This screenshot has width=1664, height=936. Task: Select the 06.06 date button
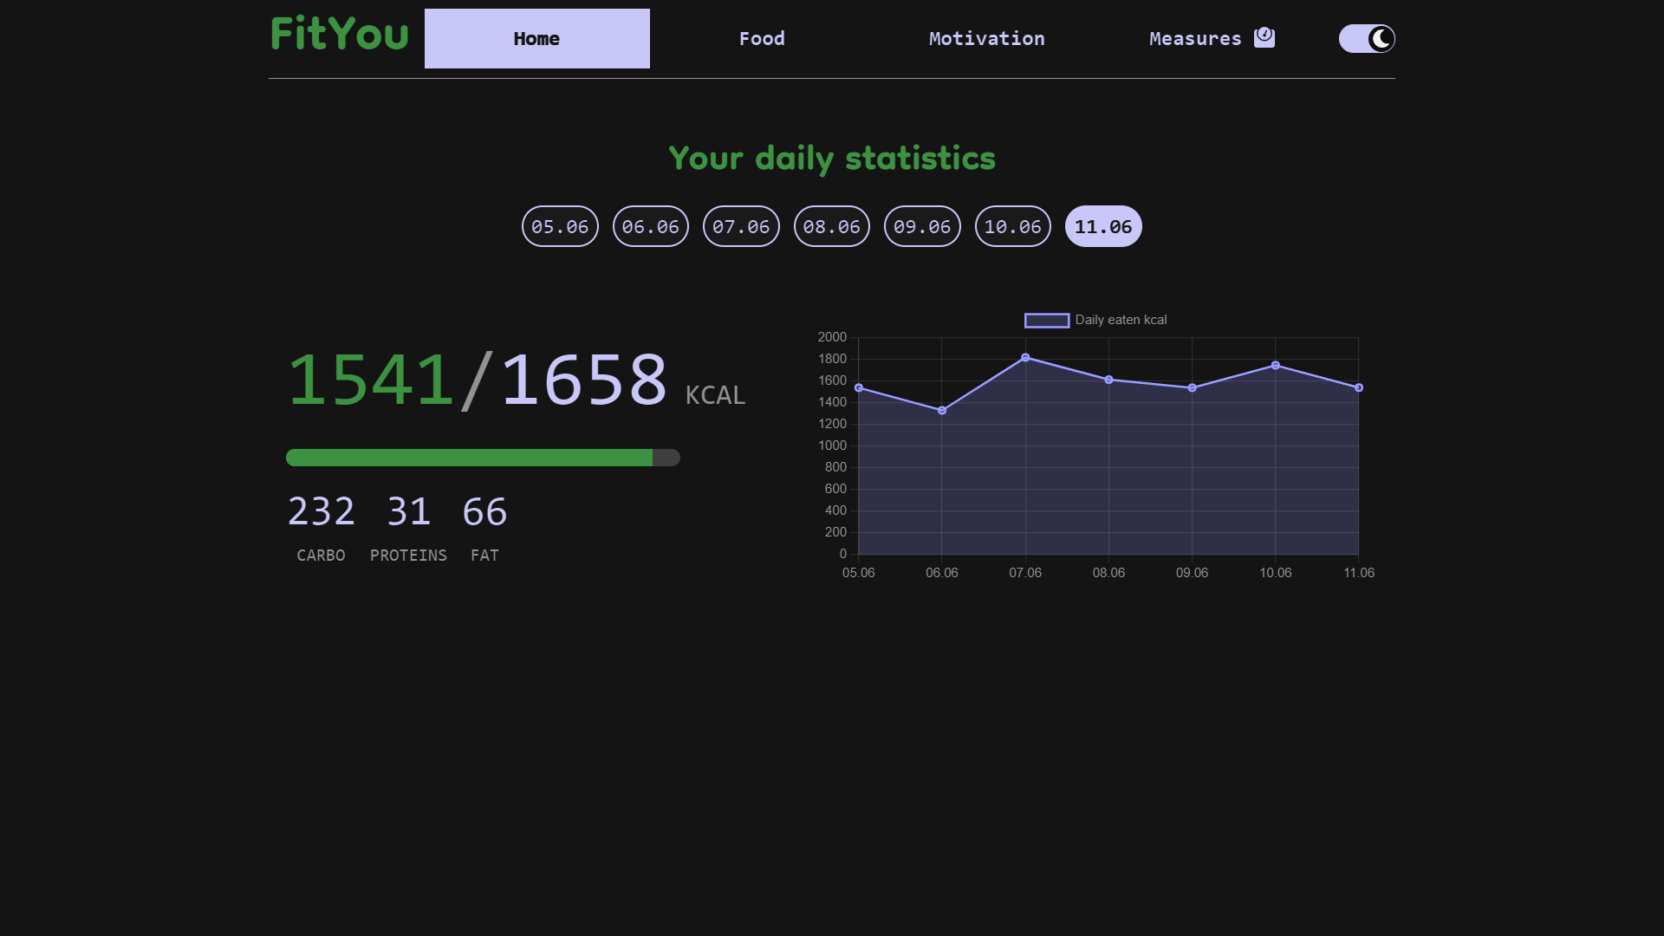[x=651, y=226]
